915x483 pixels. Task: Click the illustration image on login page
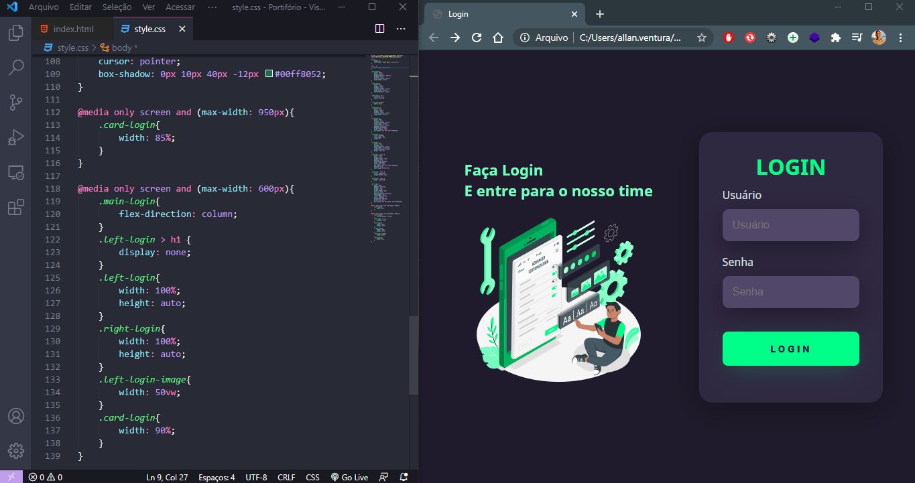[558, 299]
